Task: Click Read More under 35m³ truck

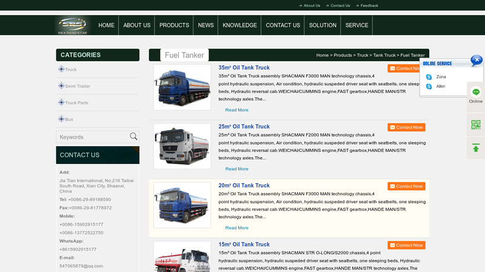Action: tap(237, 110)
